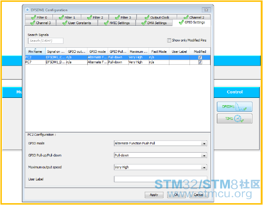This screenshot has width=263, height=205.
Task: Click the Modified column header
Action: pyautogui.click(x=200, y=51)
